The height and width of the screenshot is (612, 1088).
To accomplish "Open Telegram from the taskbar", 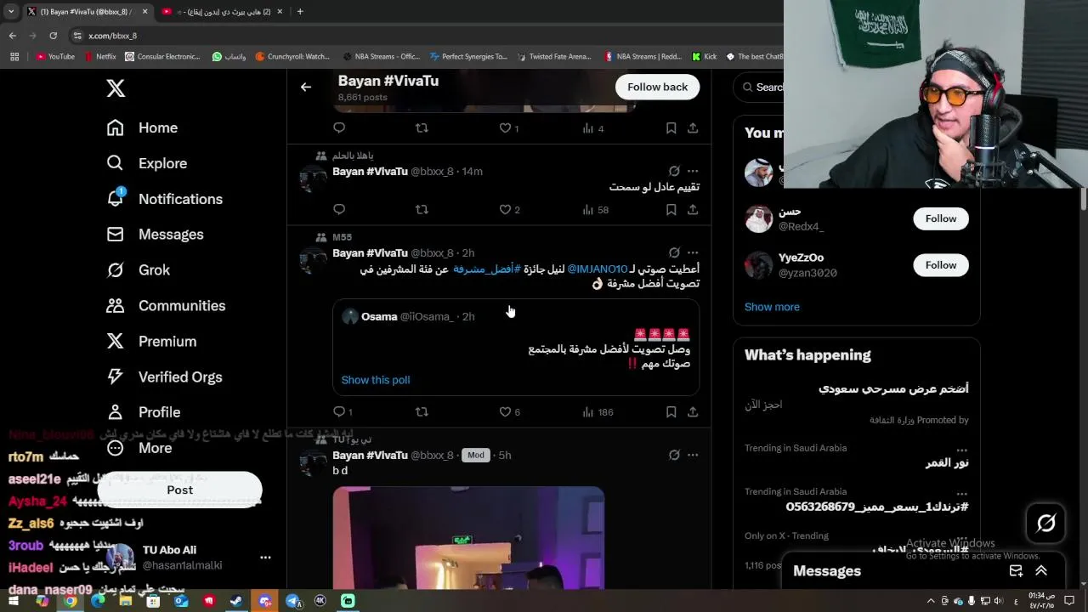I will [x=292, y=601].
